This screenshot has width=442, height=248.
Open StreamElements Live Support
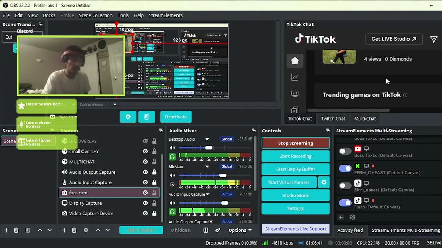click(296, 229)
